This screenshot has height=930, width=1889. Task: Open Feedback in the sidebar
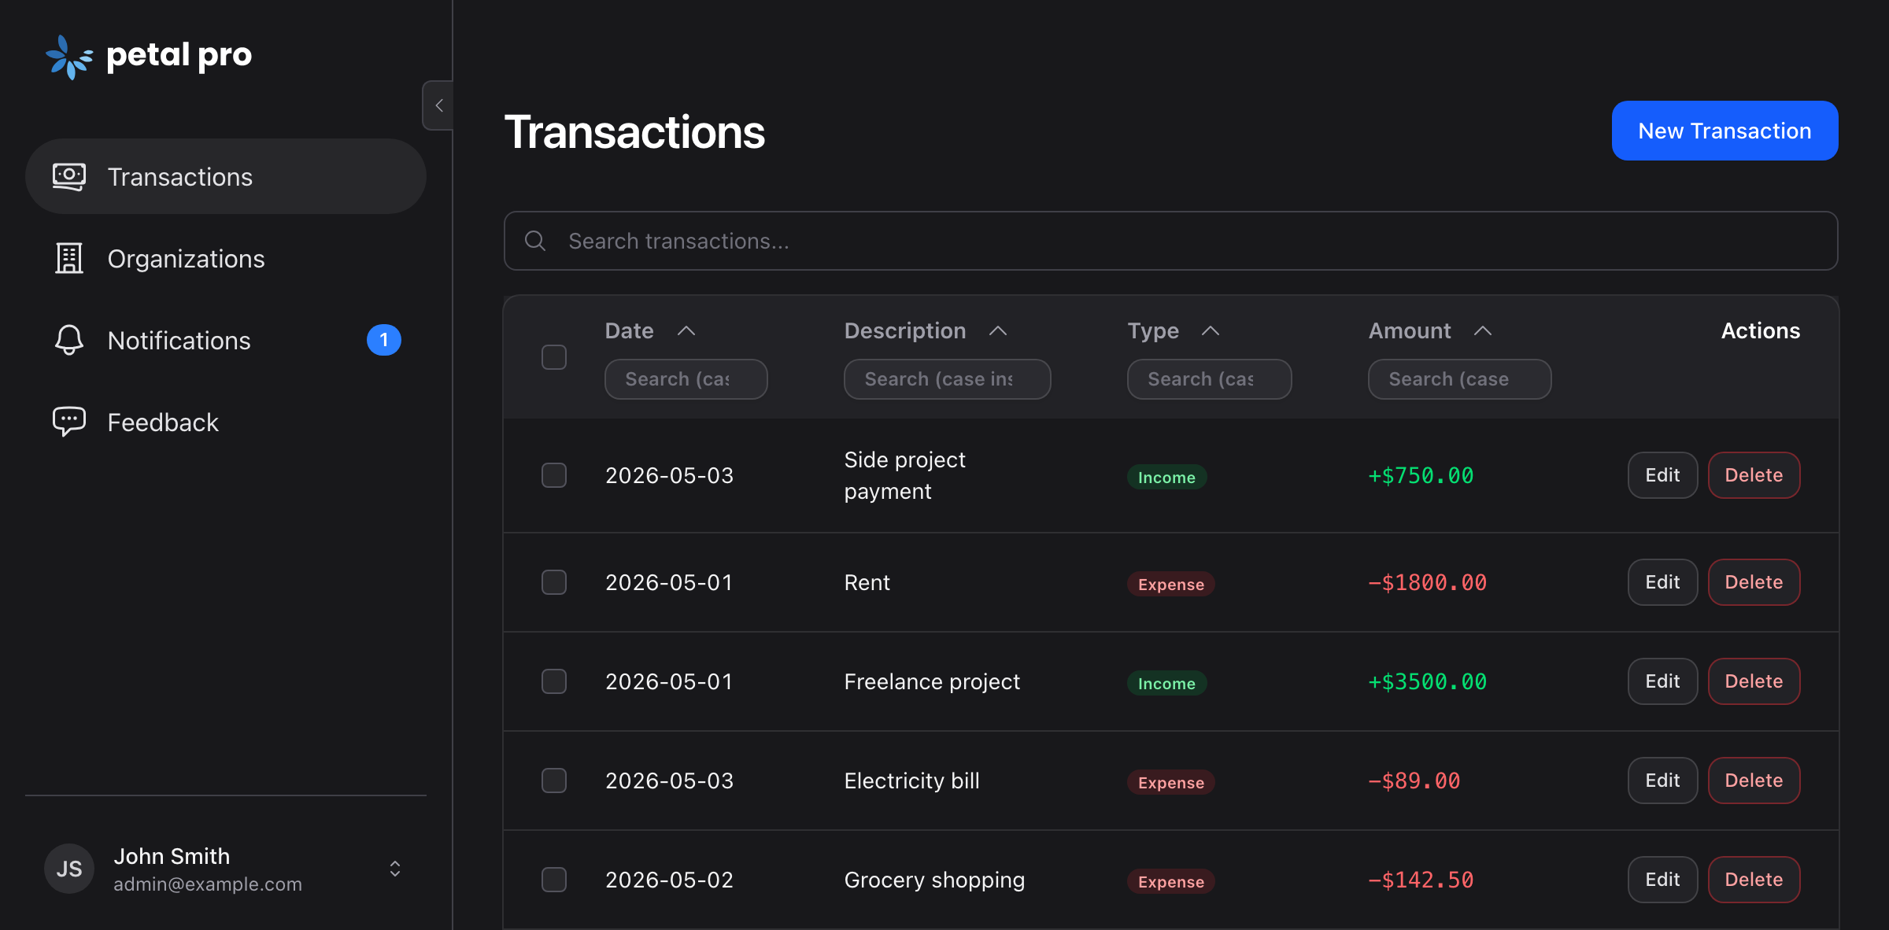click(x=226, y=422)
